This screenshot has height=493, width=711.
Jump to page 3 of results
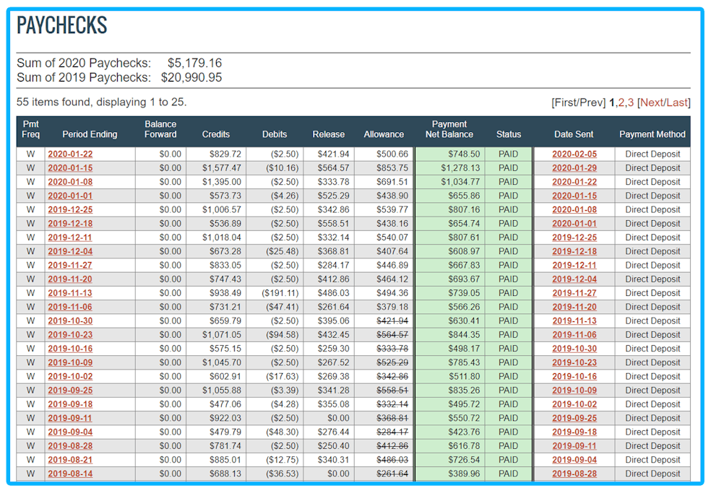(x=631, y=102)
